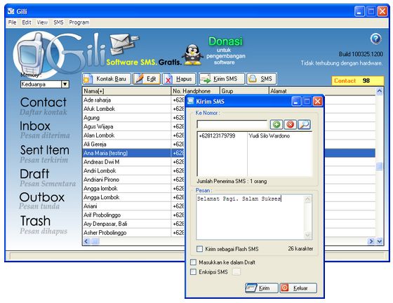Select contact Ary Denpasar, Bali
Viewport: 393px width, 303px height.
click(126, 224)
